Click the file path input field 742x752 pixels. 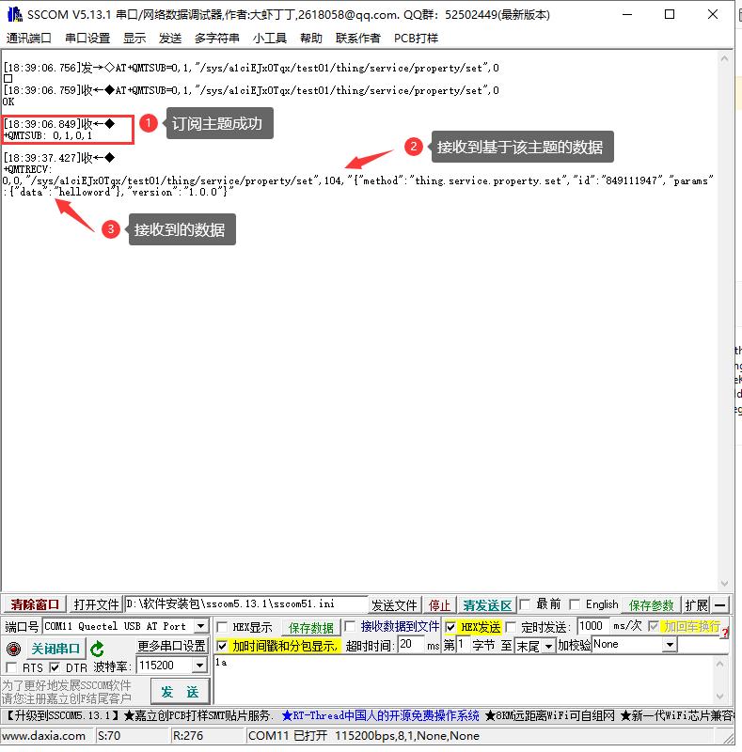tap(245, 604)
